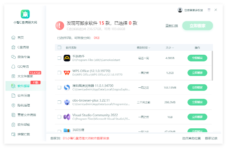Click the WPS Office (12.1.0.19770) name

(x=91, y=71)
